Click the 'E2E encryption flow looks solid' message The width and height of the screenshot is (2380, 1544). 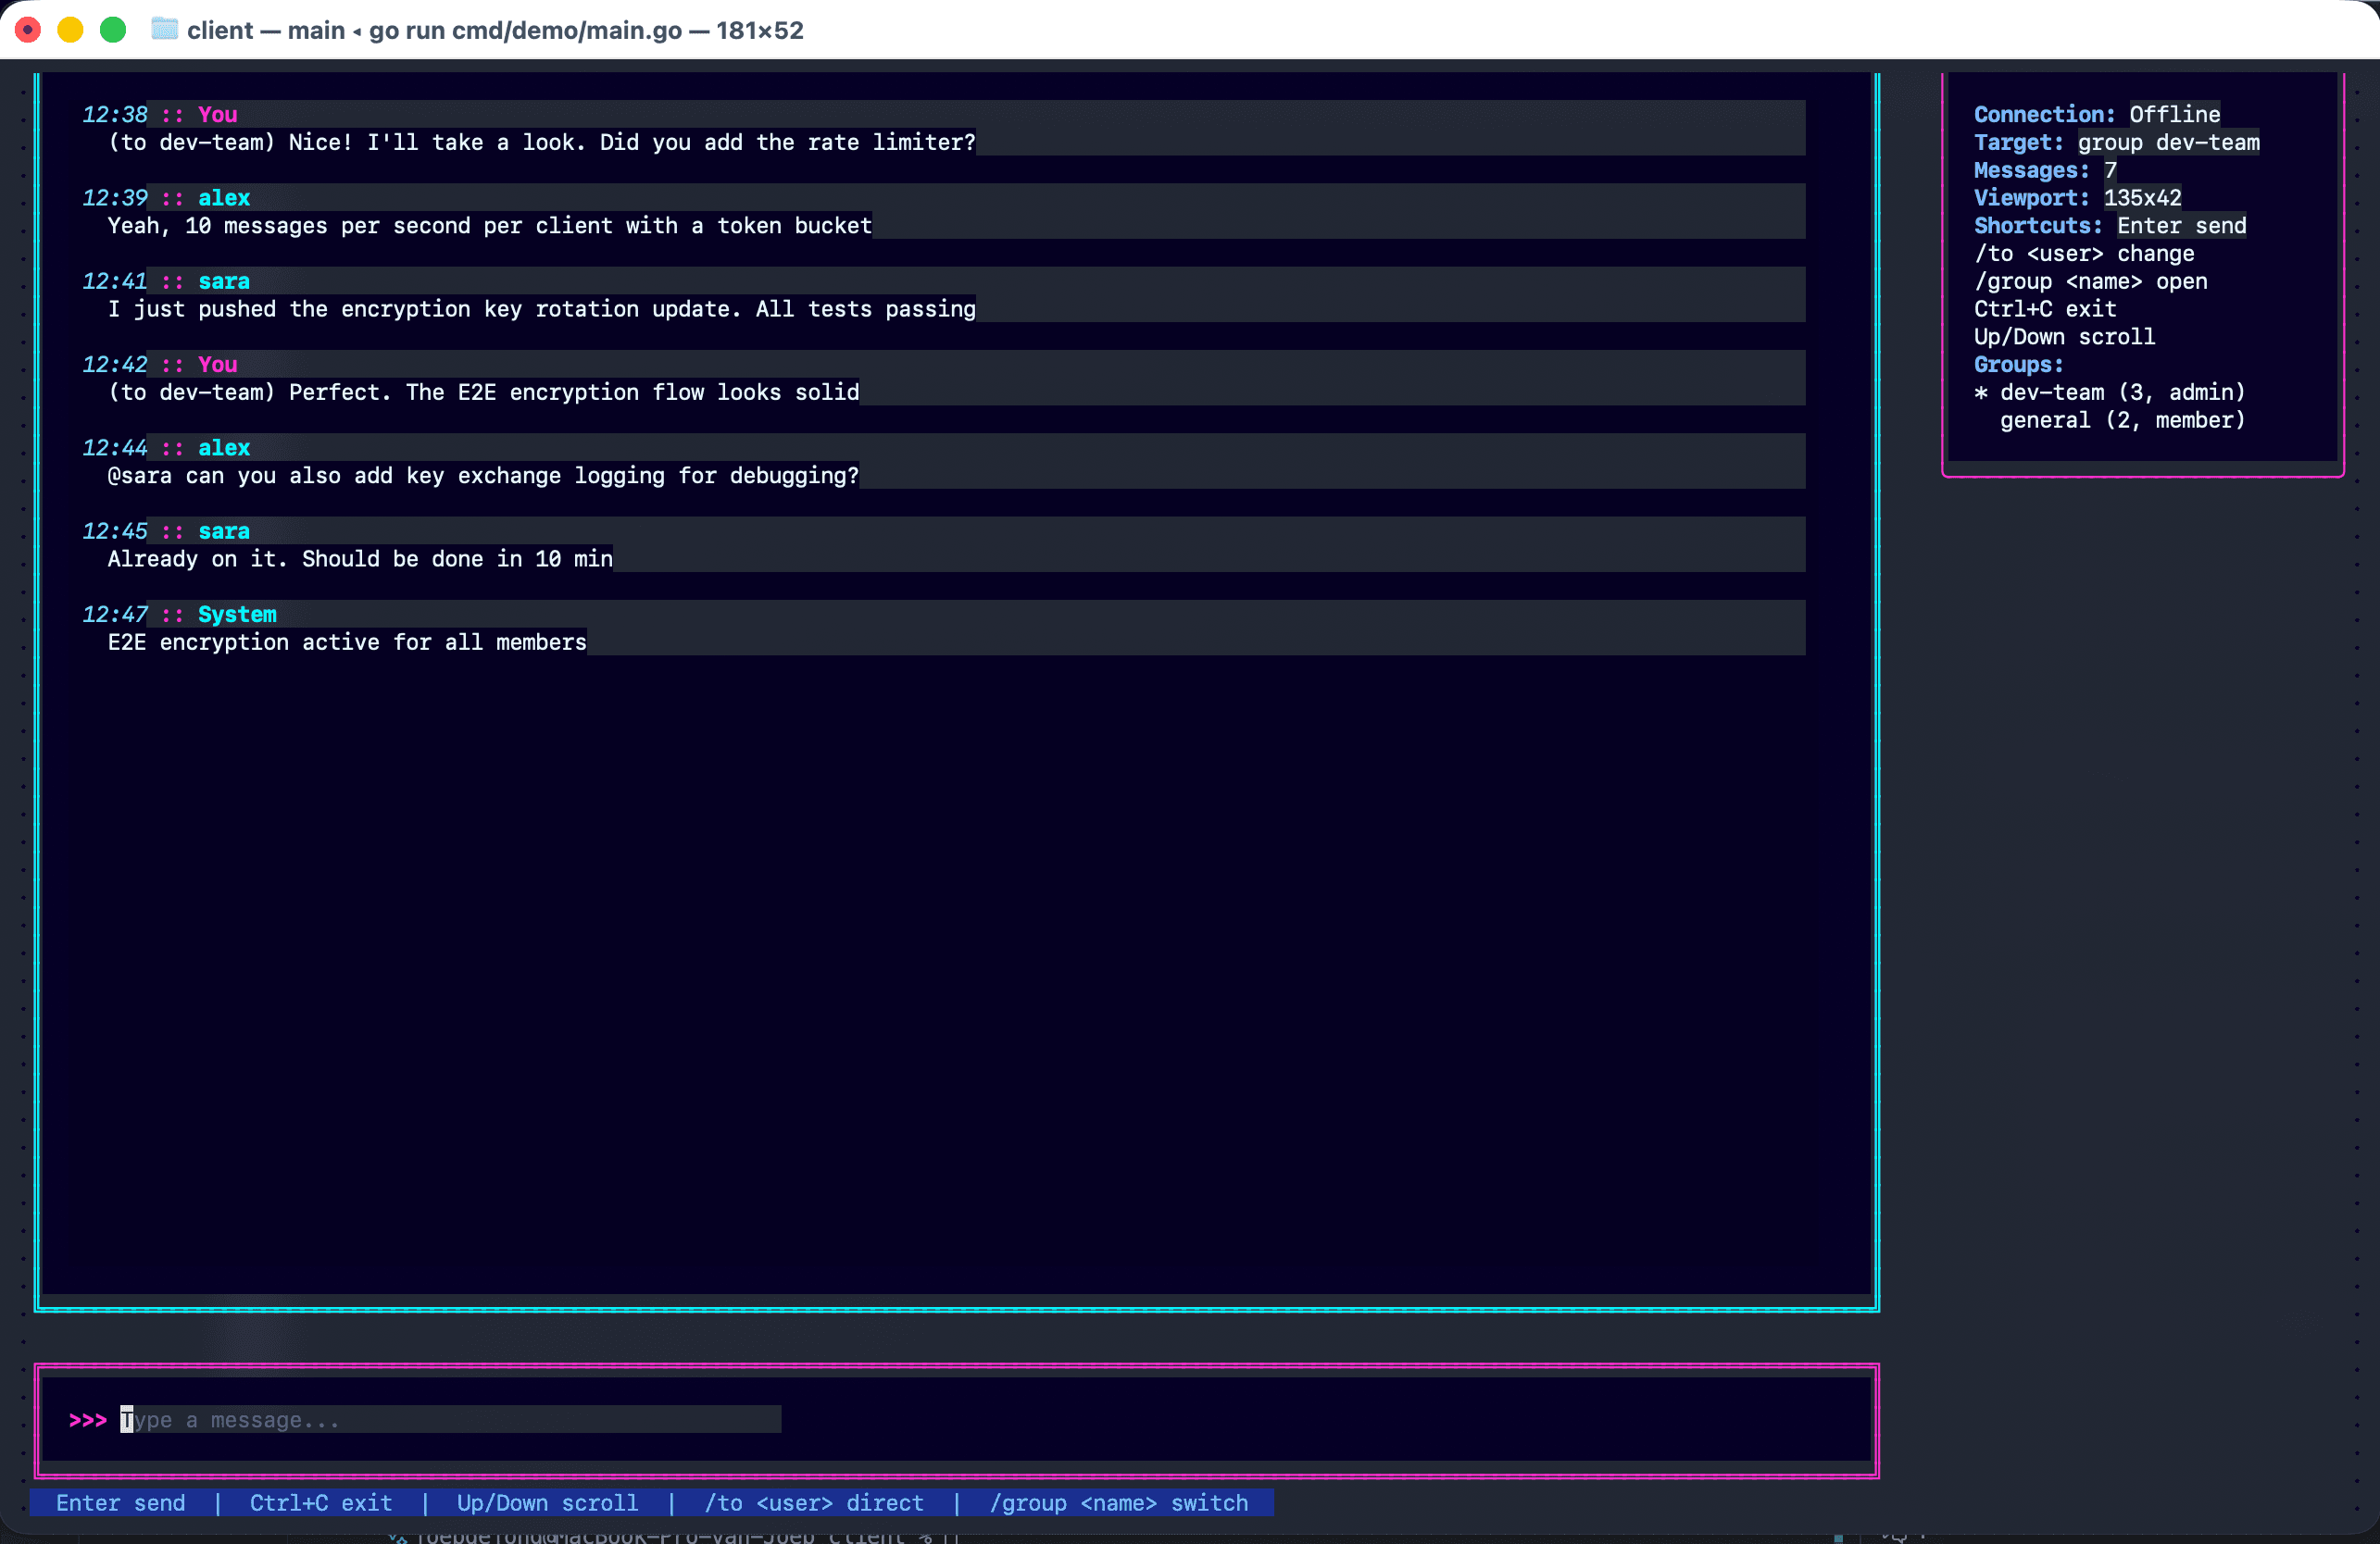tap(483, 392)
